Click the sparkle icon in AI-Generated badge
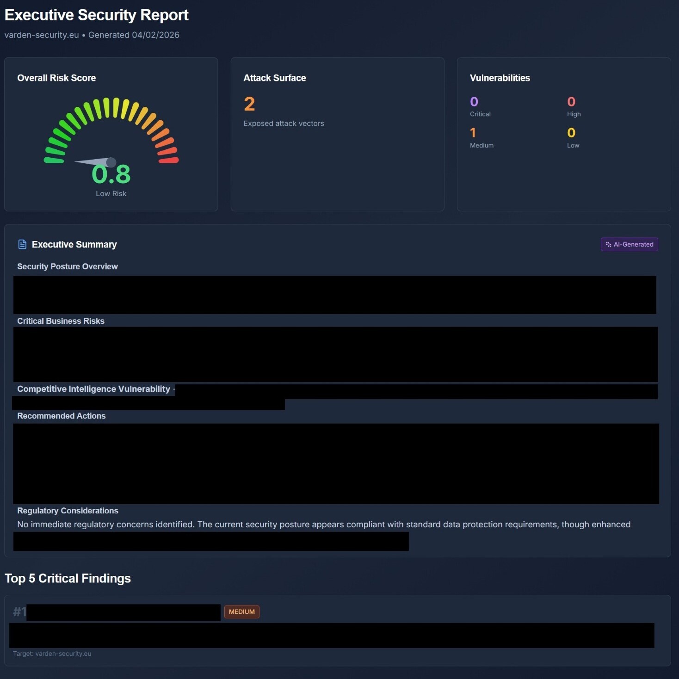 click(x=608, y=244)
